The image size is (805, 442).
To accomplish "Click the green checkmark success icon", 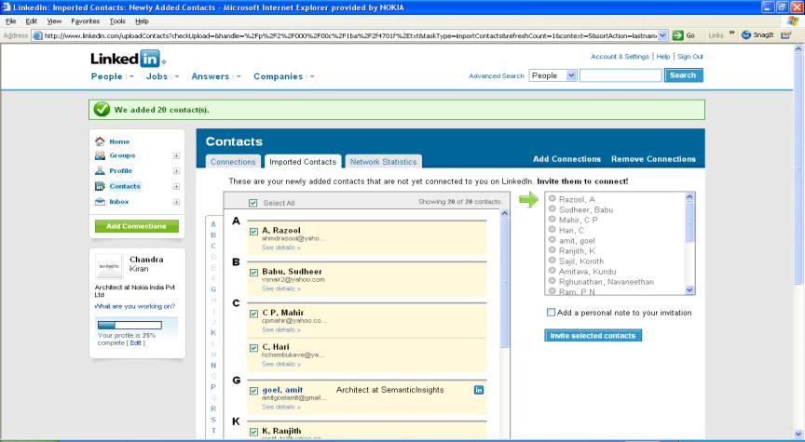I will (x=102, y=109).
